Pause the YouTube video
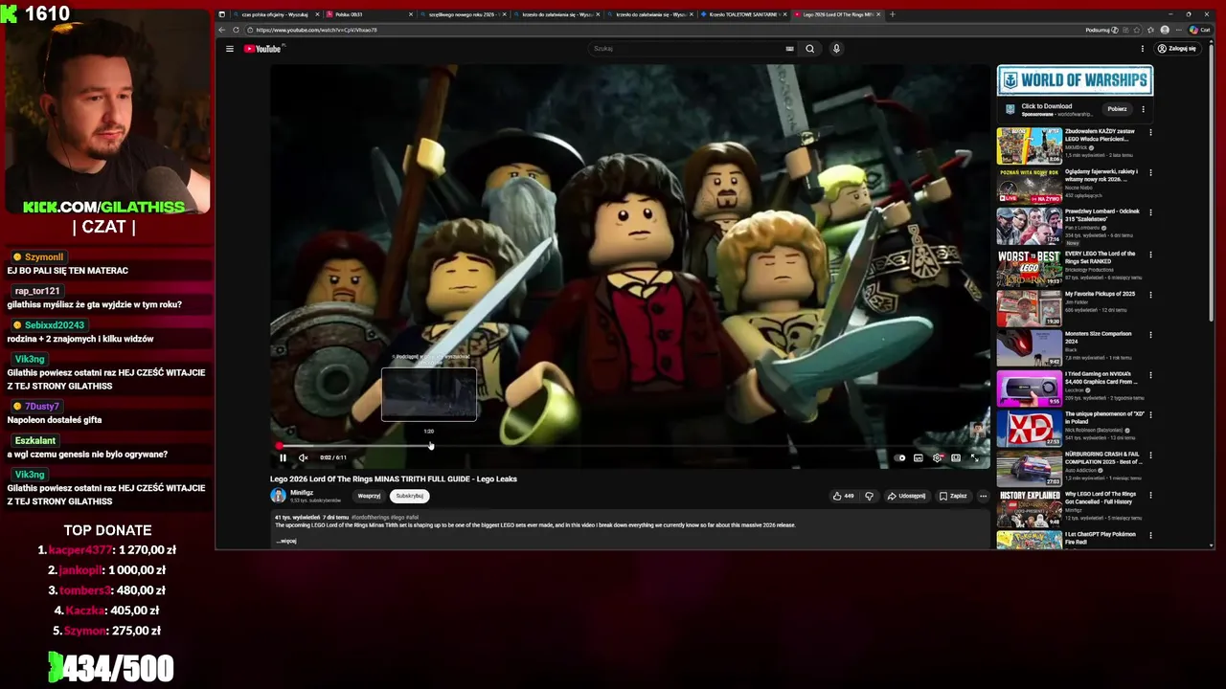 [x=283, y=457]
